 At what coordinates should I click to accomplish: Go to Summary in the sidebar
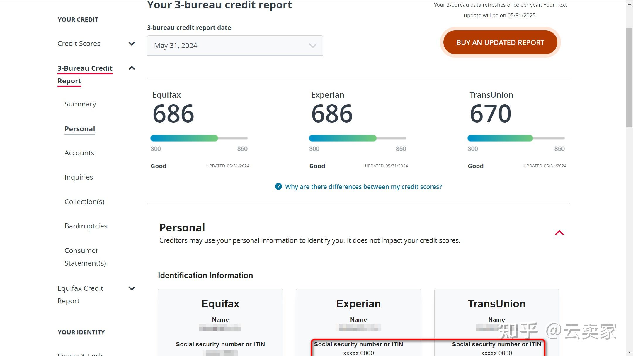click(x=80, y=104)
